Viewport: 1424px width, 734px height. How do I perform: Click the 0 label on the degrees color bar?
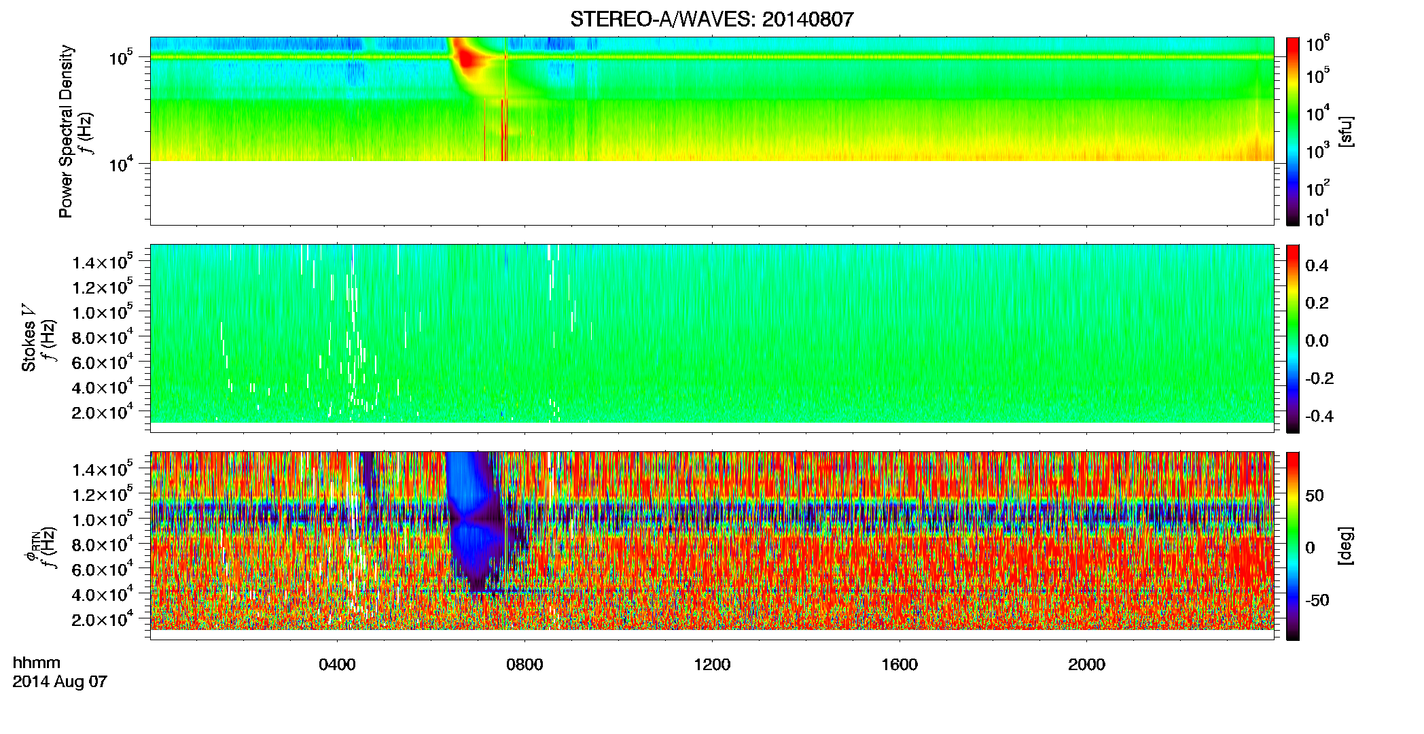(1310, 548)
